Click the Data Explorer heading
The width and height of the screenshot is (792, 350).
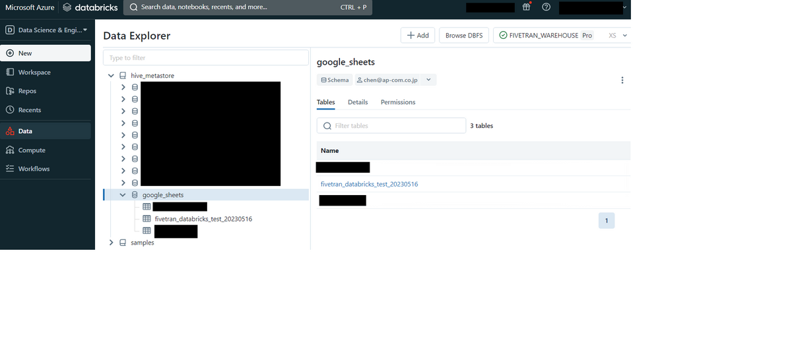pyautogui.click(x=137, y=36)
